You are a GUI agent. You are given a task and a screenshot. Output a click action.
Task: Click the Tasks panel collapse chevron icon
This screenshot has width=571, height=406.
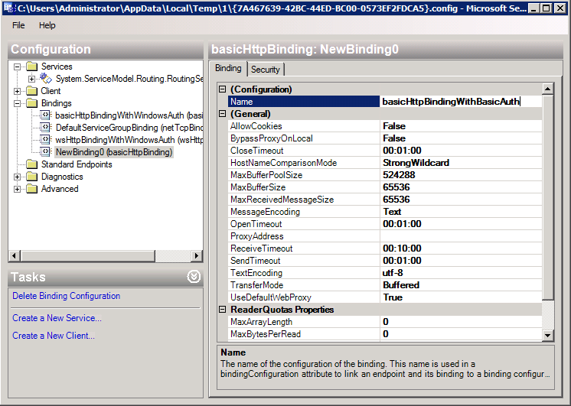pyautogui.click(x=194, y=277)
